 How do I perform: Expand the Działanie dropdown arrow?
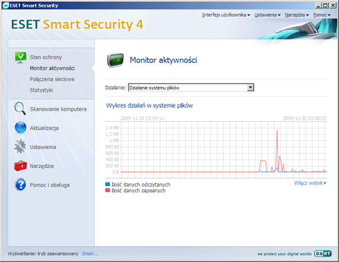tap(250, 88)
